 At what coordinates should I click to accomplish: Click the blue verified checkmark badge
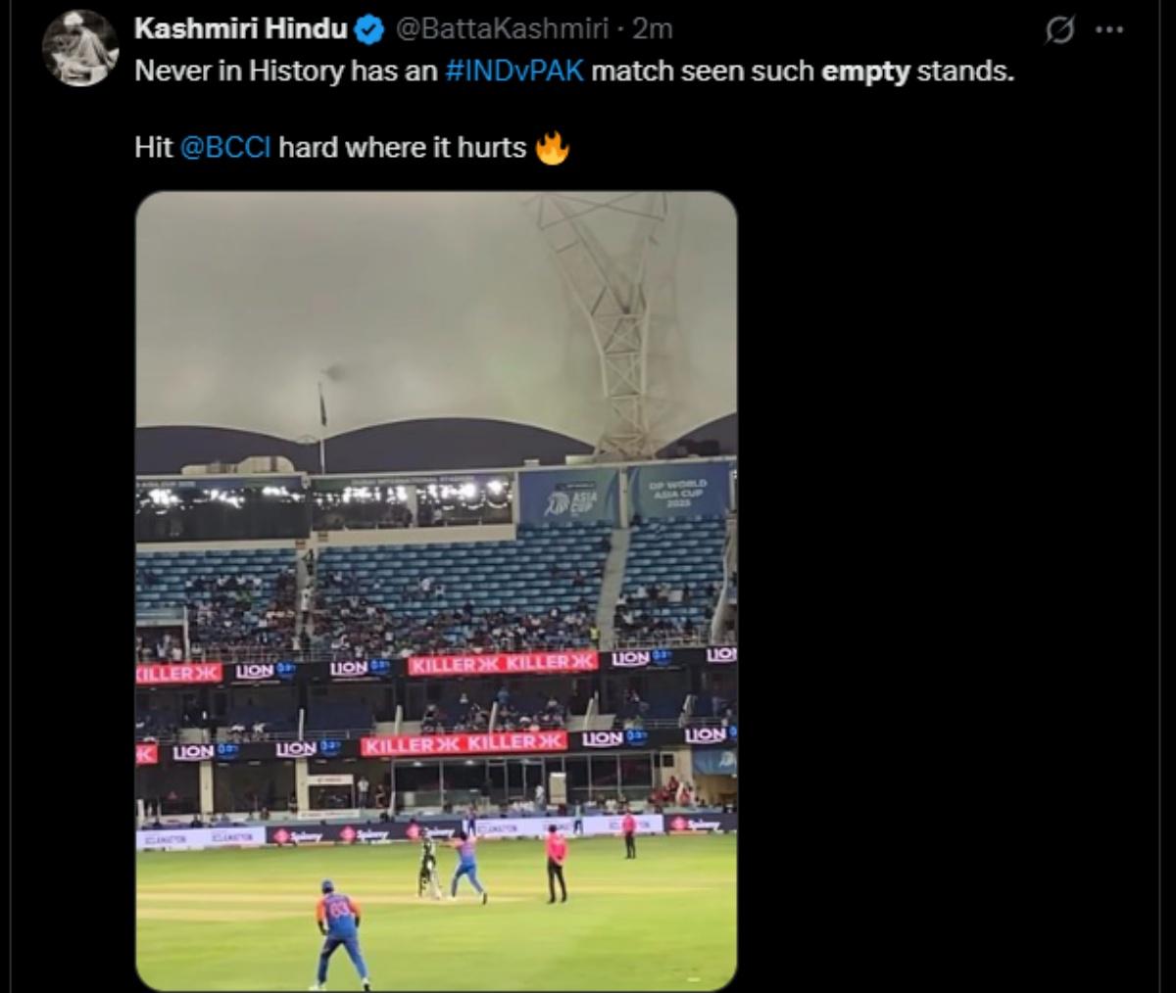366,29
